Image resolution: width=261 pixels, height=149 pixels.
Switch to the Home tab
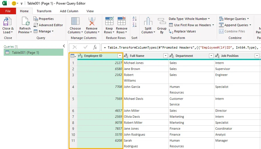(24, 11)
